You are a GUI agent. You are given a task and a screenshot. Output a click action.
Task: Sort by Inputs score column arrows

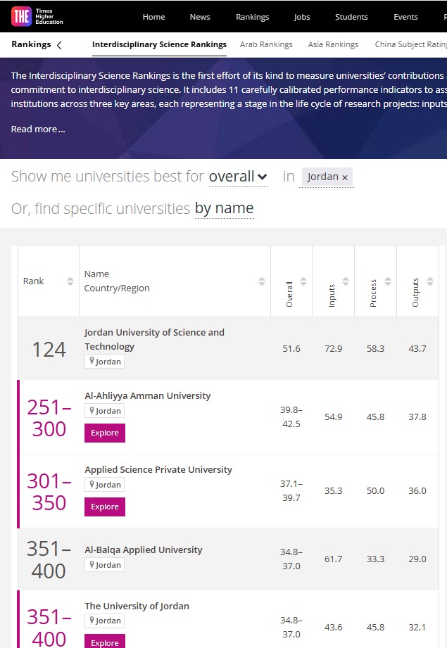point(346,281)
